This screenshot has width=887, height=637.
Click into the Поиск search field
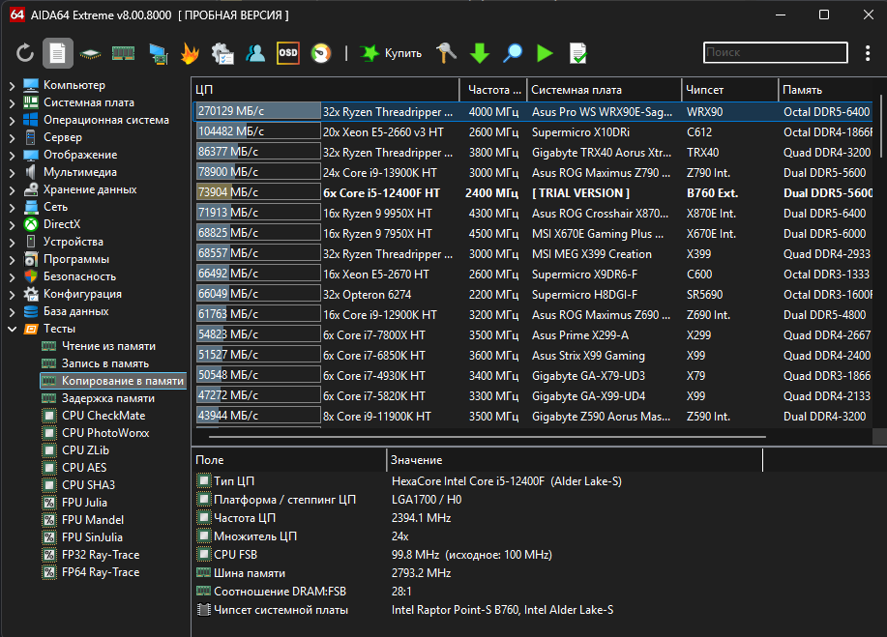(x=774, y=53)
